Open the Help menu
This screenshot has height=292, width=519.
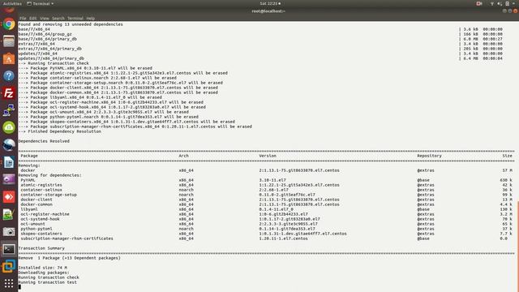(90, 18)
